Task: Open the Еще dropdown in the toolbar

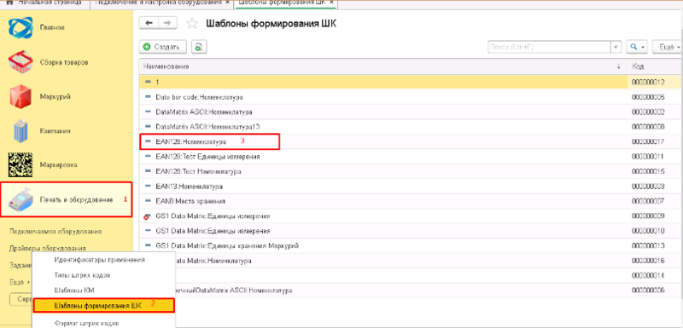Action: (668, 47)
